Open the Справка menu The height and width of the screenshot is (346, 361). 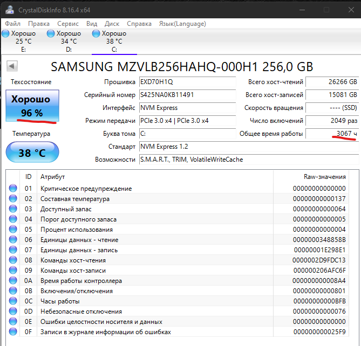pos(139,24)
